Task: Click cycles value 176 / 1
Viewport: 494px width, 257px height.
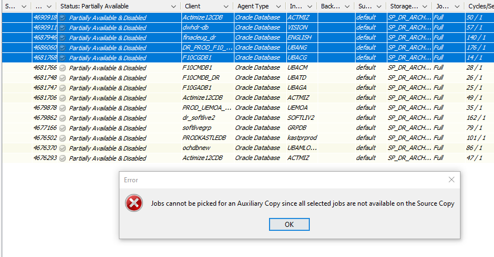Action: click(476, 47)
